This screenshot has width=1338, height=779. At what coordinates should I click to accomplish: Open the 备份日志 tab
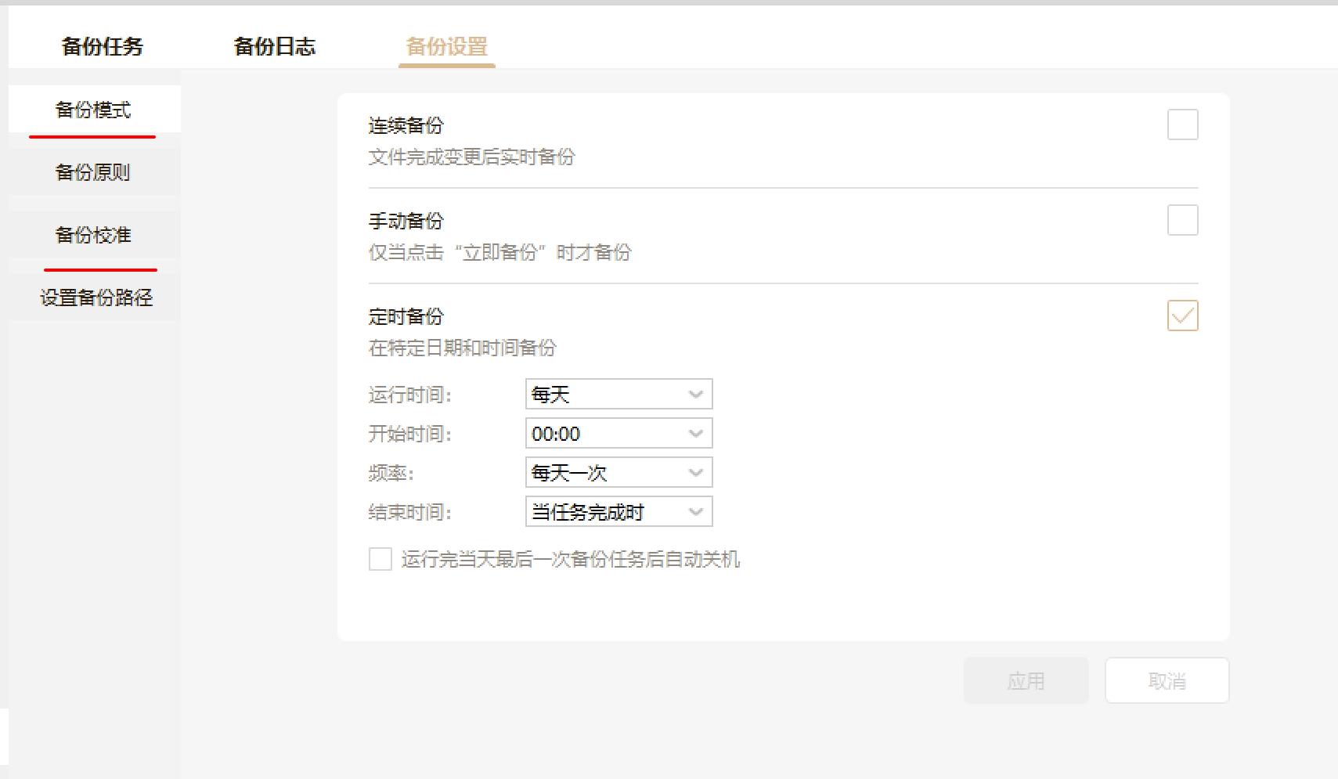276,46
